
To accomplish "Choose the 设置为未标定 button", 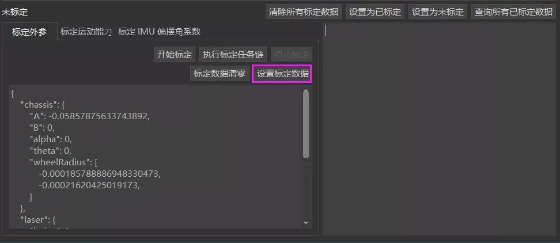I will [x=438, y=12].
